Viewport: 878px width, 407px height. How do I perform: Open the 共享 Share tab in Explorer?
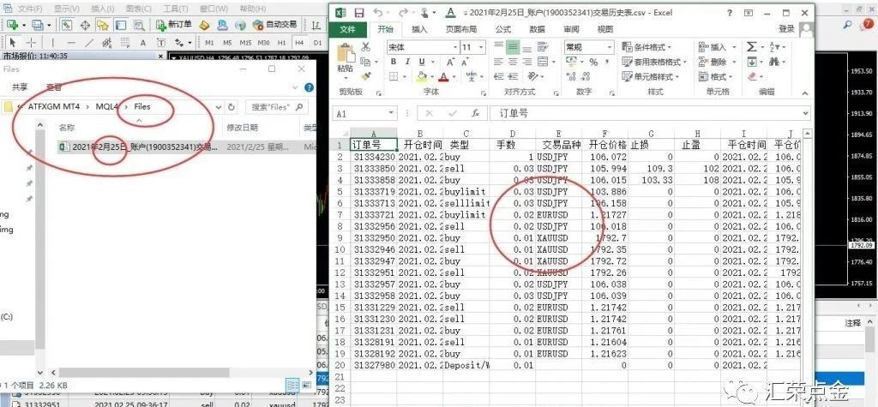click(x=21, y=87)
